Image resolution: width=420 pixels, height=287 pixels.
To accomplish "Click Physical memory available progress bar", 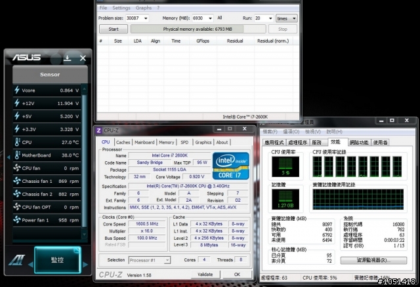I will coord(198,29).
